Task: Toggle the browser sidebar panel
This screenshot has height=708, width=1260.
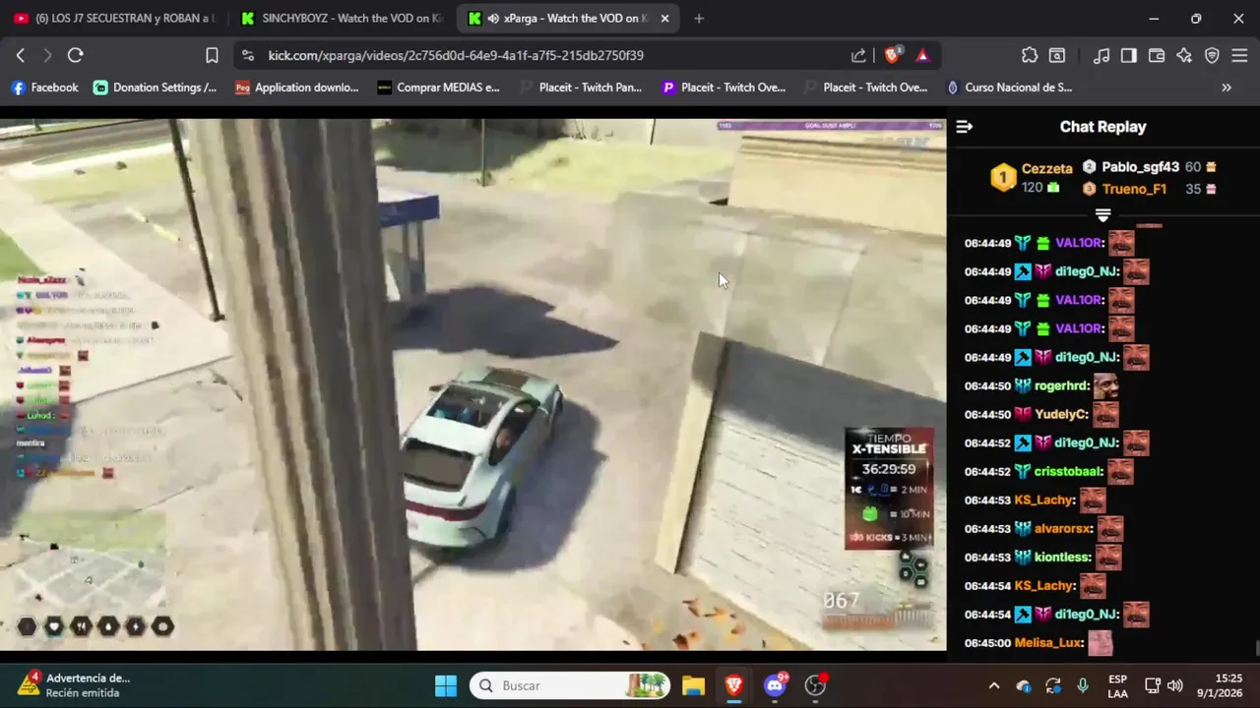Action: 1129,56
